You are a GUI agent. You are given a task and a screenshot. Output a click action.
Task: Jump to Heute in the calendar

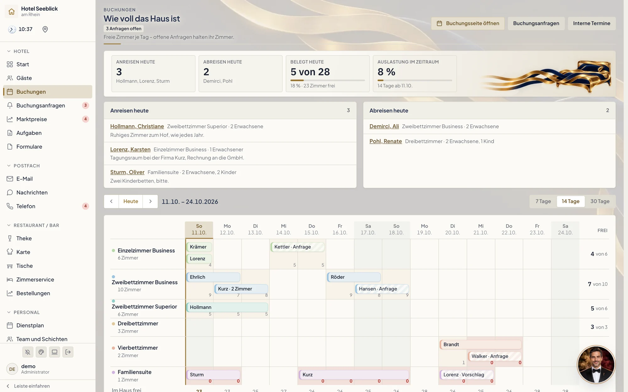point(131,201)
